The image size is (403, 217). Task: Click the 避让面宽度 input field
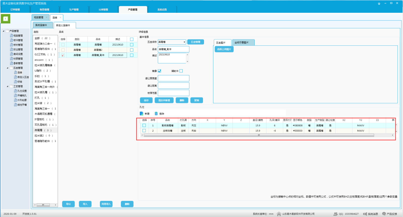click(x=173, y=78)
